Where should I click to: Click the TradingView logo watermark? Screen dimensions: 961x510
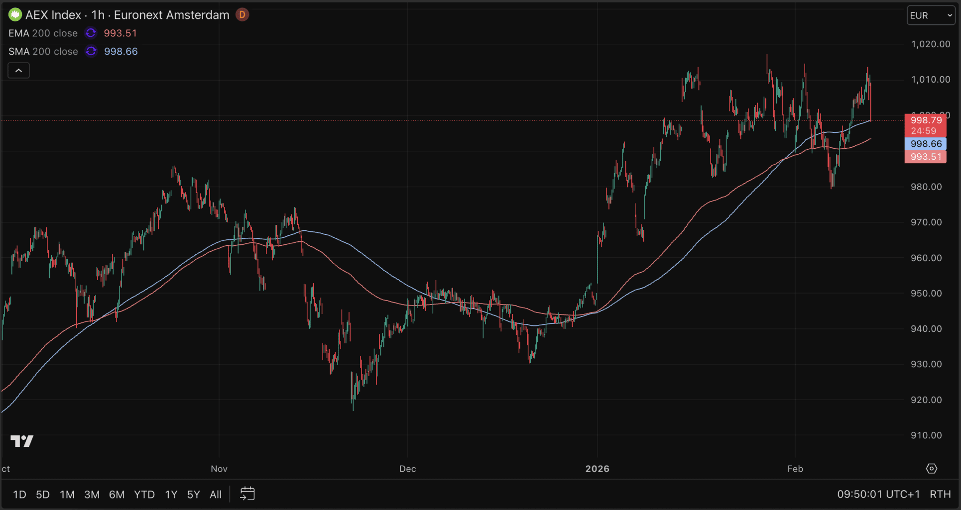point(22,441)
